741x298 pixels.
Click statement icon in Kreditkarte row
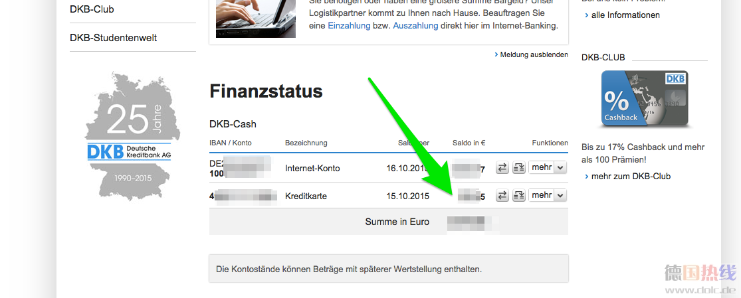click(519, 196)
